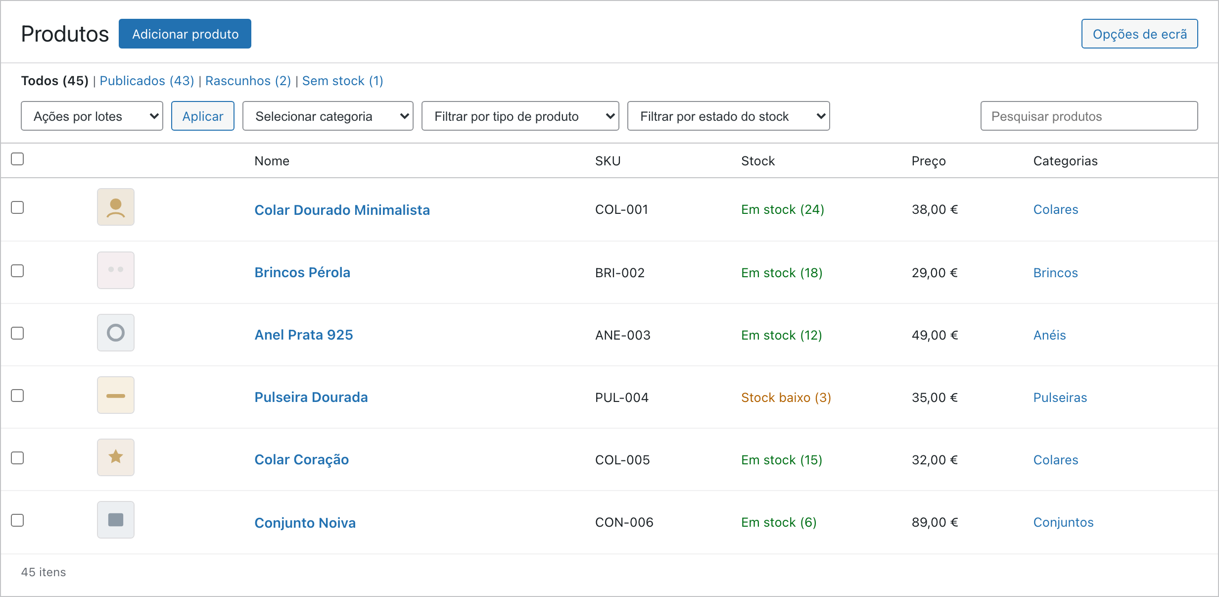Screen dimensions: 1219x597
Task: Click the Em stock (12) status
Action: (x=782, y=335)
